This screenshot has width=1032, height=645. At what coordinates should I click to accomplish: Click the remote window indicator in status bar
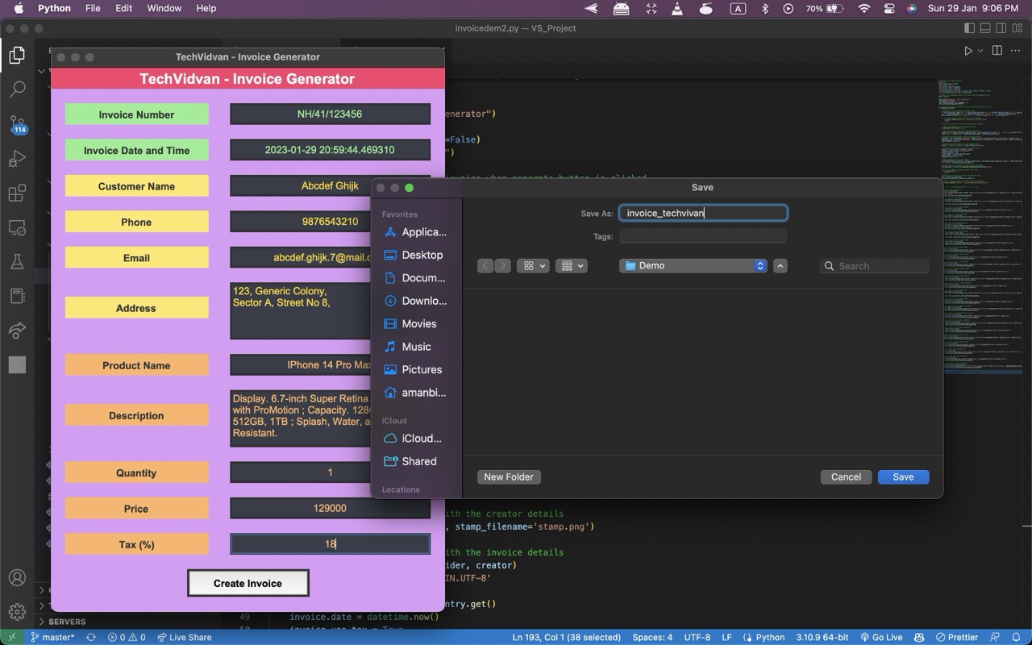(11, 637)
